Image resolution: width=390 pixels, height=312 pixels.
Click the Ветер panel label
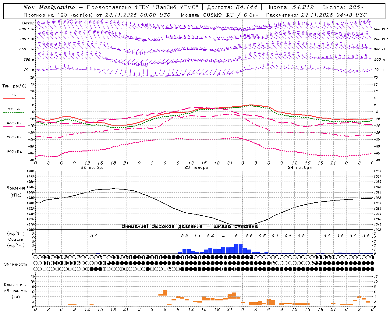tap(28, 23)
